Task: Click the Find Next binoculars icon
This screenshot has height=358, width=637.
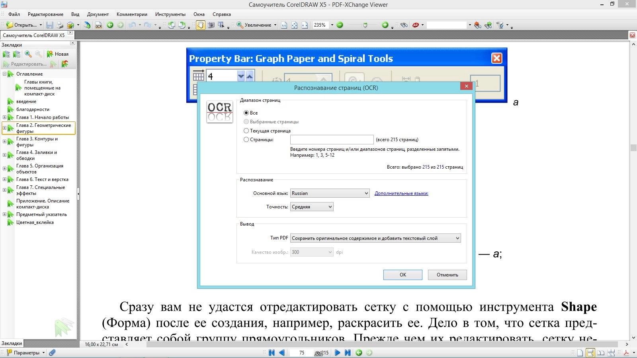Action: pos(488,25)
